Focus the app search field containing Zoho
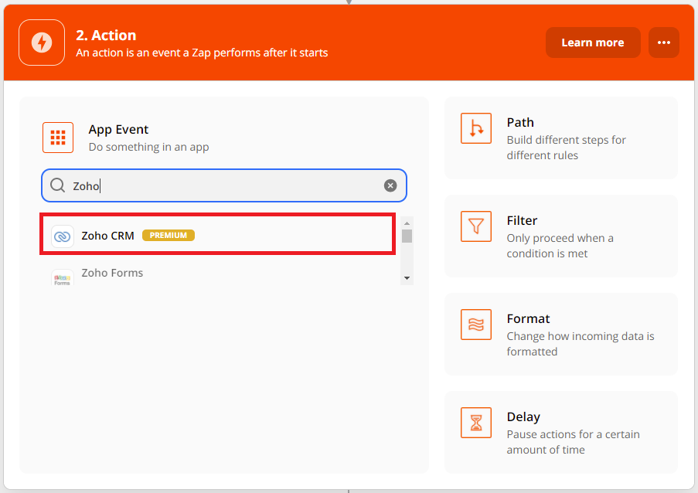 pyautogui.click(x=224, y=185)
